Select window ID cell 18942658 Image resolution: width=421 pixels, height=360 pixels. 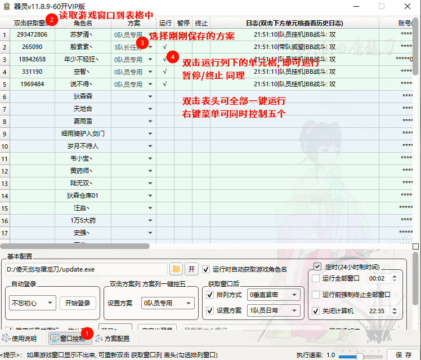click(32, 59)
